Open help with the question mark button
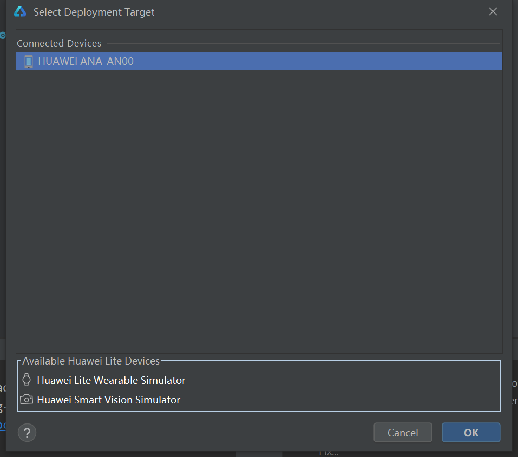The image size is (518, 457). 27,433
